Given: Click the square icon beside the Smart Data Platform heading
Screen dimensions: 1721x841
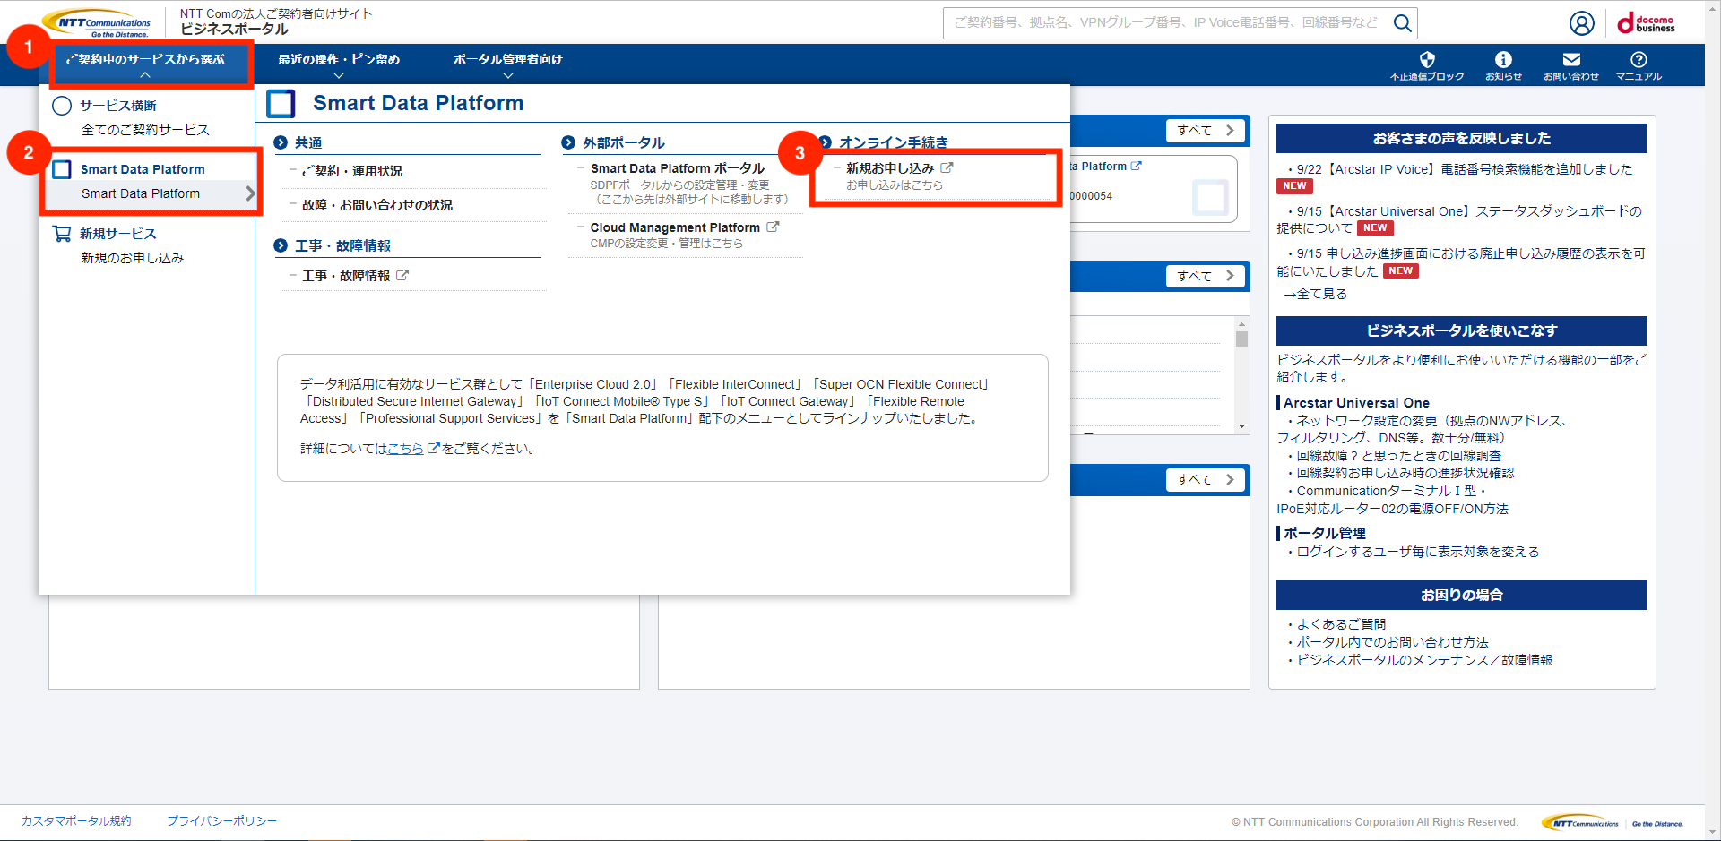Looking at the screenshot, I should coord(281,104).
